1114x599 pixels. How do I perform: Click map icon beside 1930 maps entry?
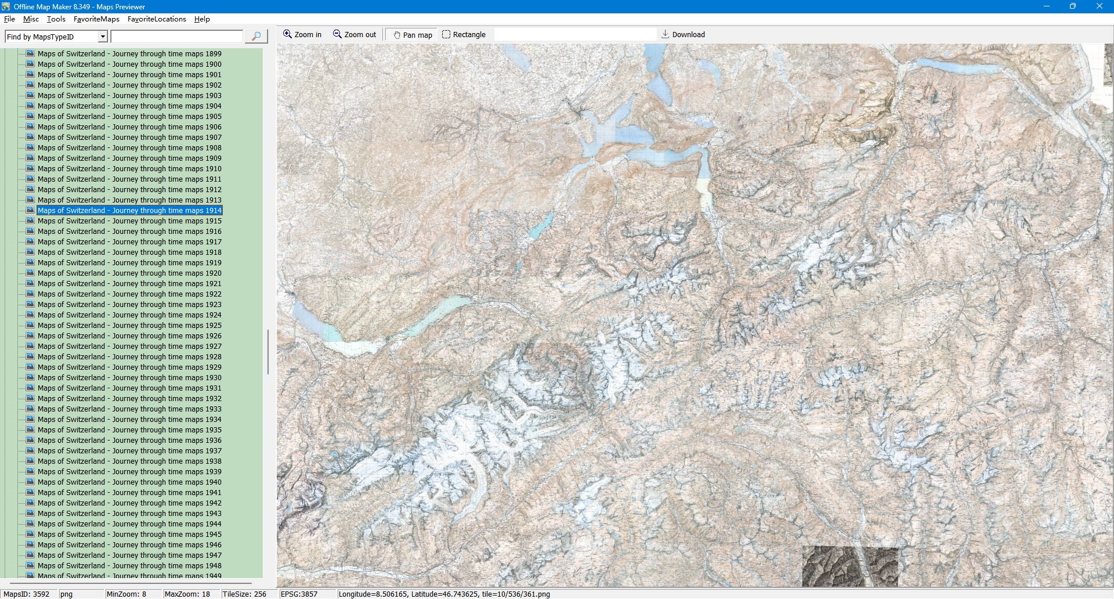tap(30, 377)
